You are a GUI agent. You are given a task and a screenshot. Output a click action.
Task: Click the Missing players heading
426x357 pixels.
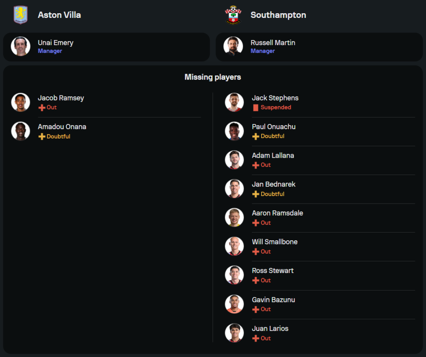tap(213, 77)
